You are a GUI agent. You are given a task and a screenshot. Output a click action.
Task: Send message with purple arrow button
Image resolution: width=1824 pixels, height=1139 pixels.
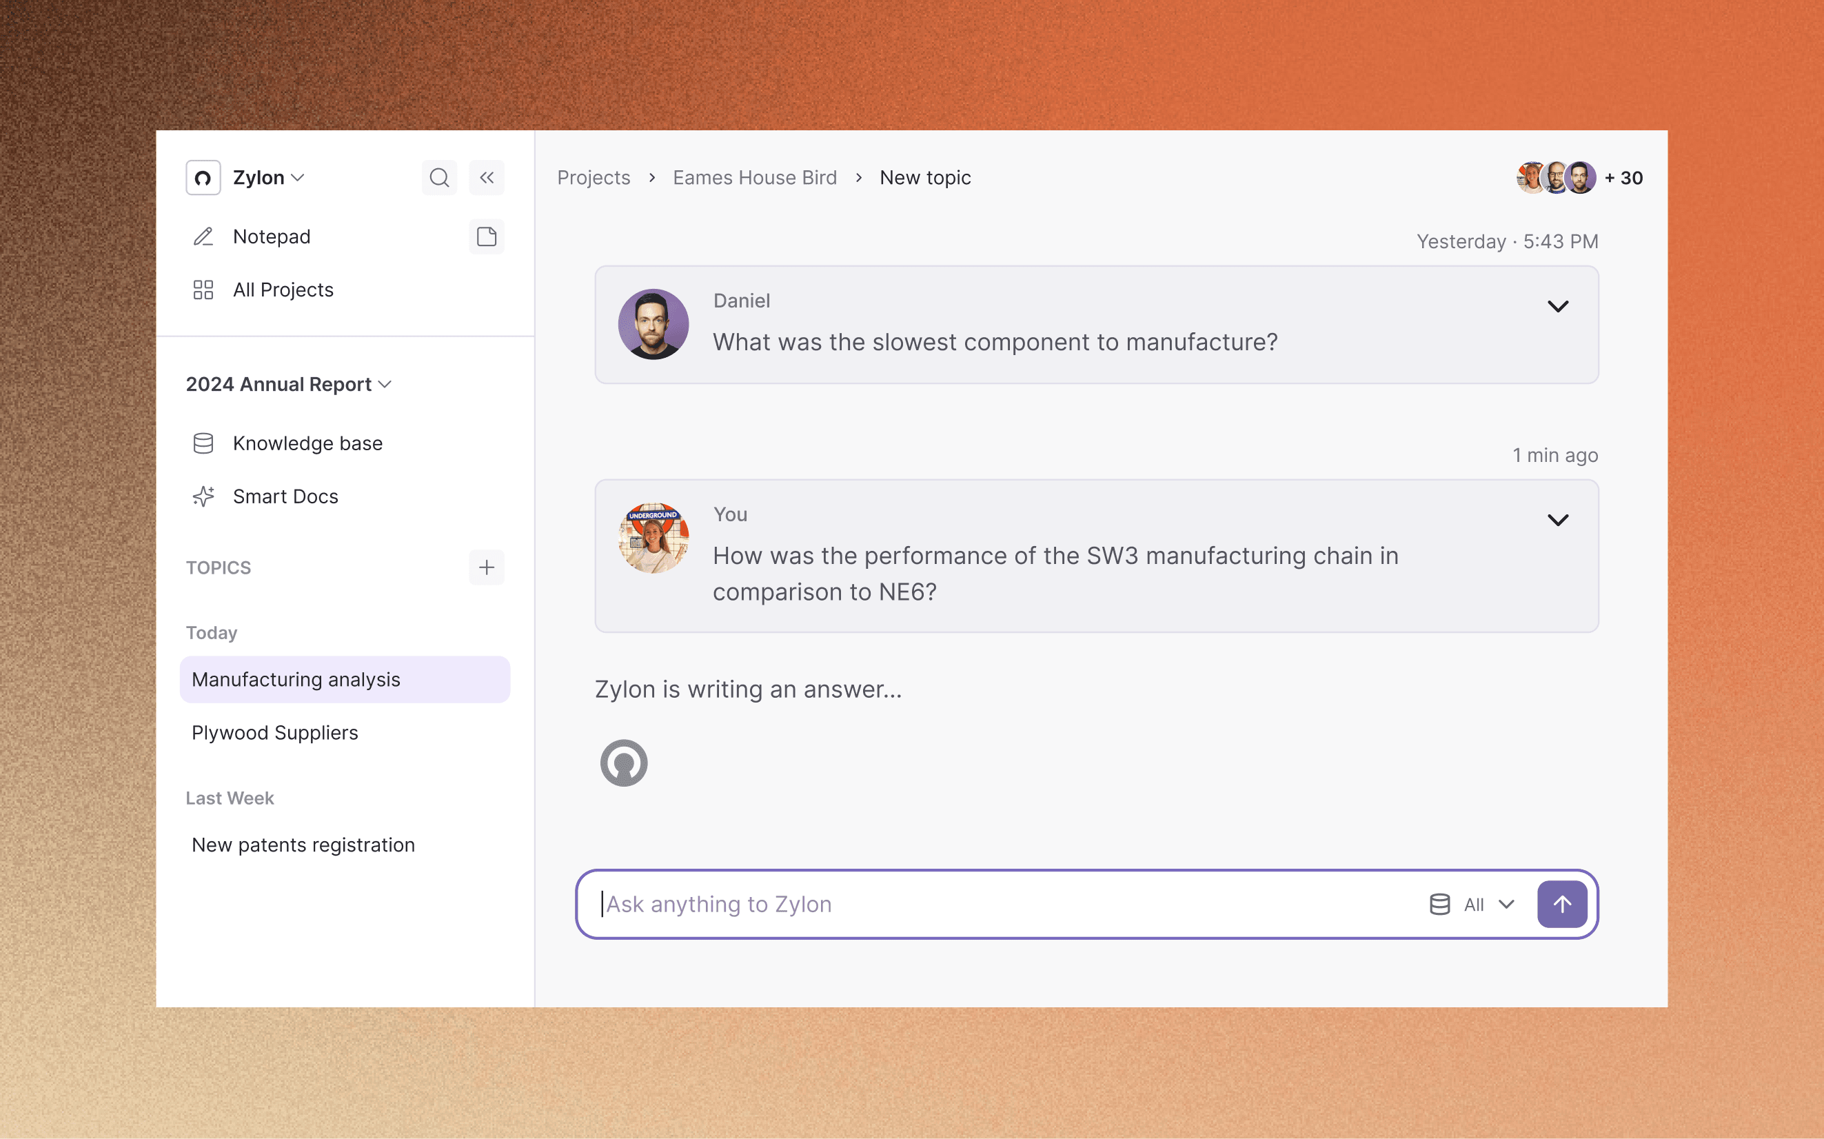tap(1562, 904)
